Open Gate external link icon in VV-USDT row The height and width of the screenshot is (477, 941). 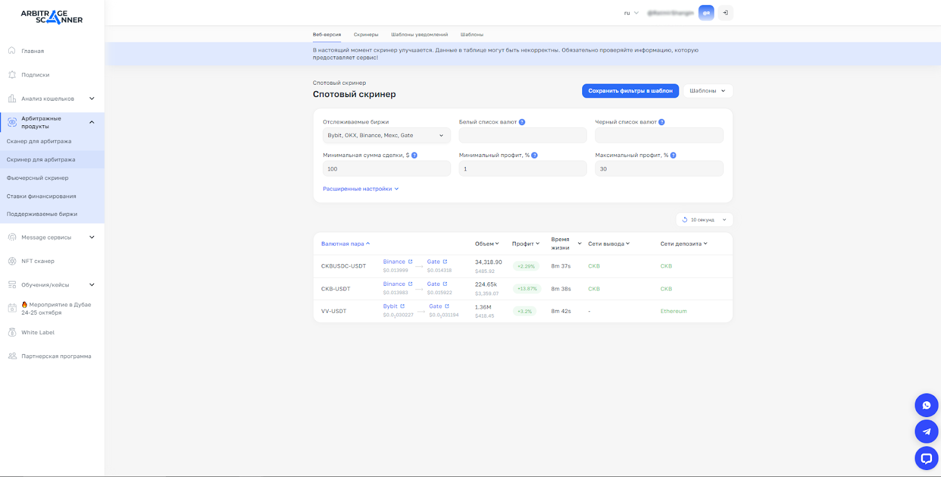point(447,306)
